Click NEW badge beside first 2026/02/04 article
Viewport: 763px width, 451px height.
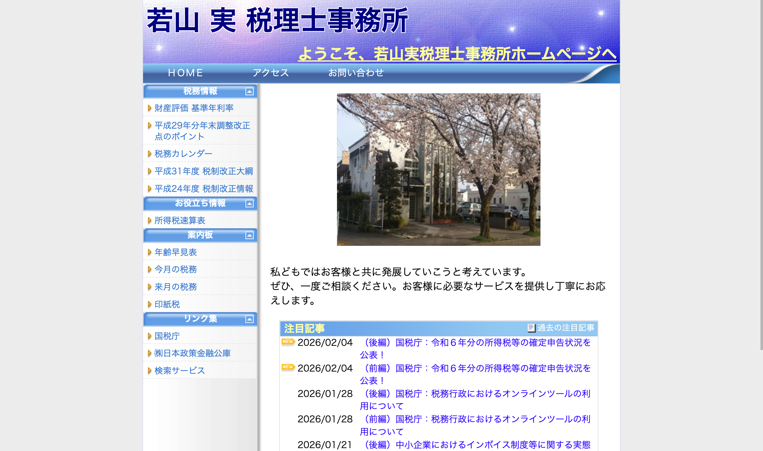(x=288, y=342)
